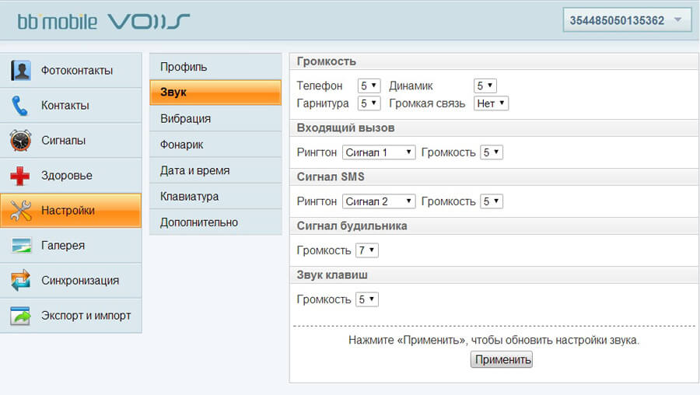
Task: Open the Дата и время tab
Action: tap(215, 170)
